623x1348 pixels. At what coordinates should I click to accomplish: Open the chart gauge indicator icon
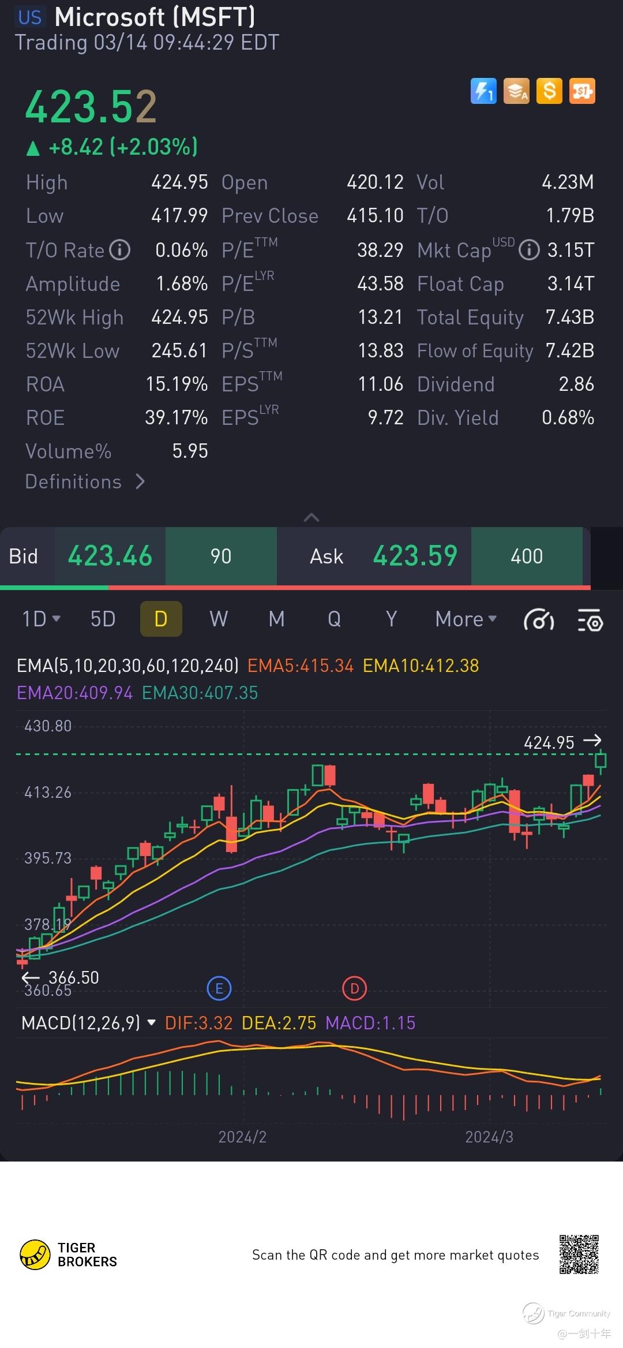[x=539, y=620]
